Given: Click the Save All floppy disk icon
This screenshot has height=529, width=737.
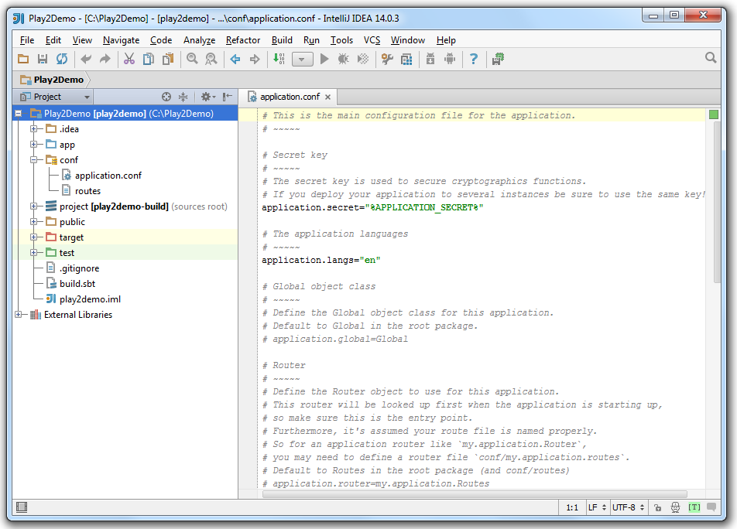Looking at the screenshot, I should pyautogui.click(x=43, y=59).
